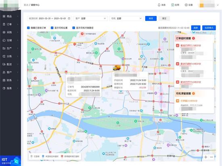Click the 收货时间 date range field

49,19
